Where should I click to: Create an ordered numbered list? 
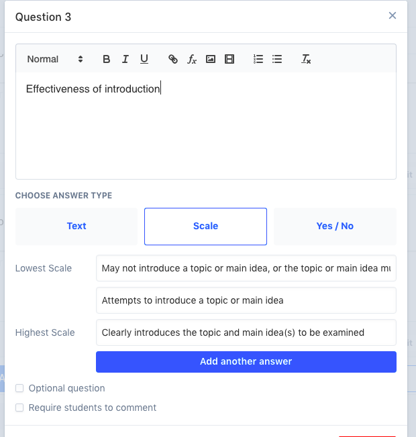pyautogui.click(x=258, y=59)
